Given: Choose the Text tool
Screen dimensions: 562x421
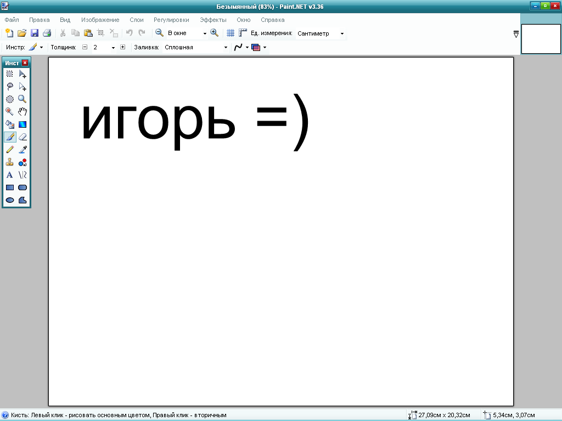Looking at the screenshot, I should click(9, 175).
